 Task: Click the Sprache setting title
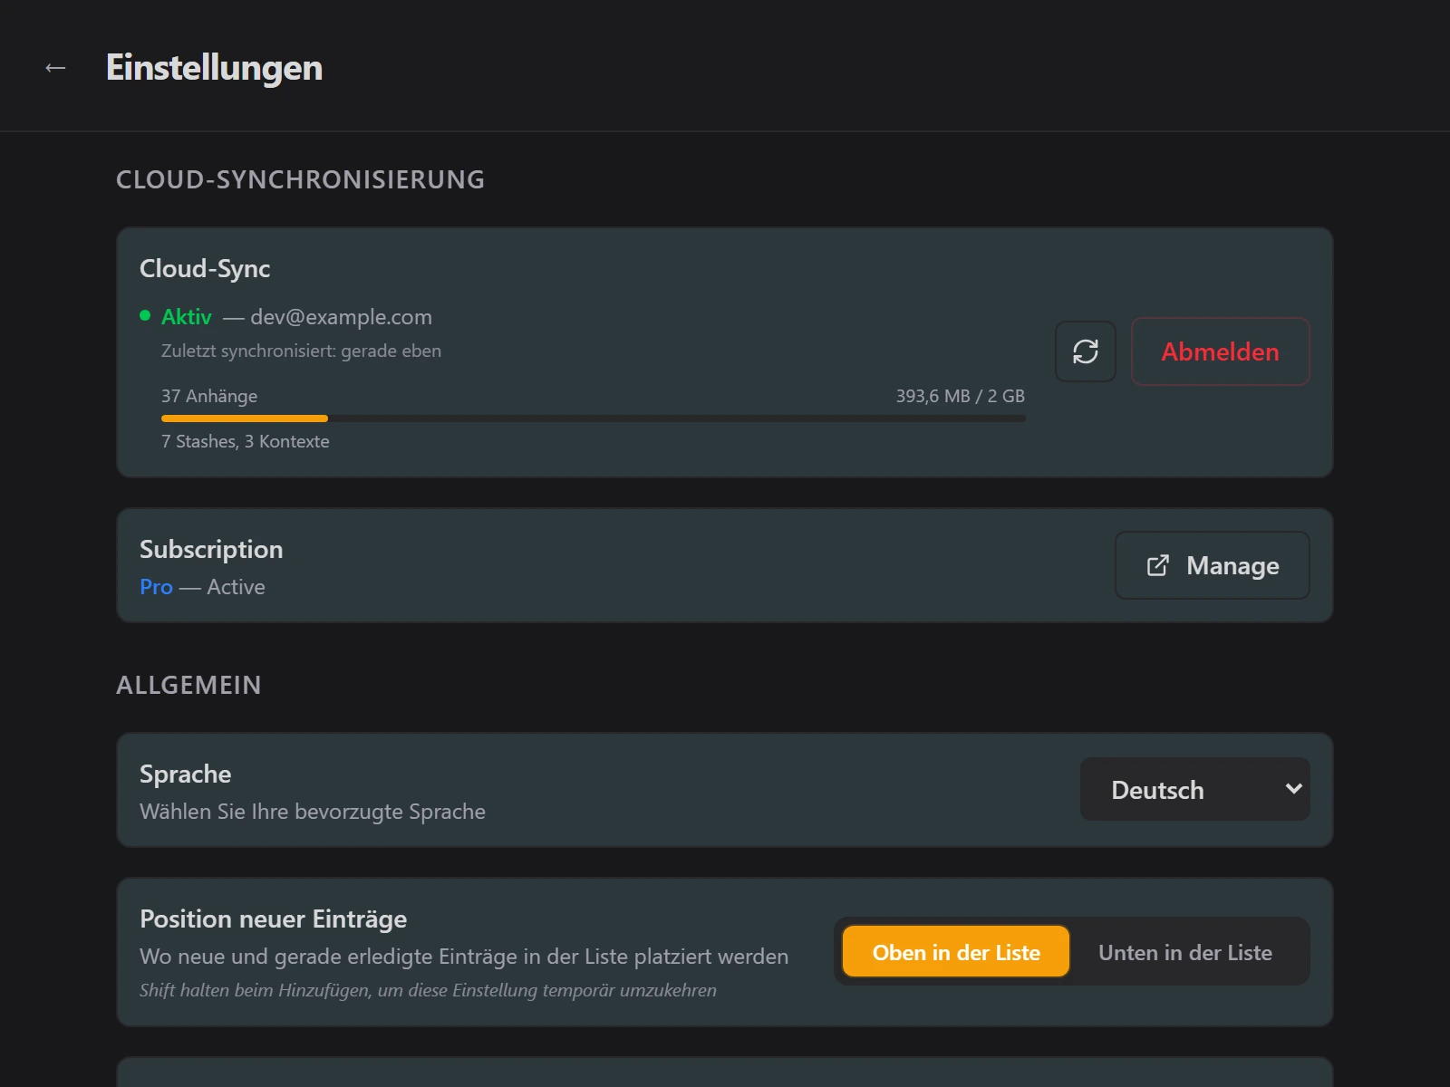pos(185,774)
